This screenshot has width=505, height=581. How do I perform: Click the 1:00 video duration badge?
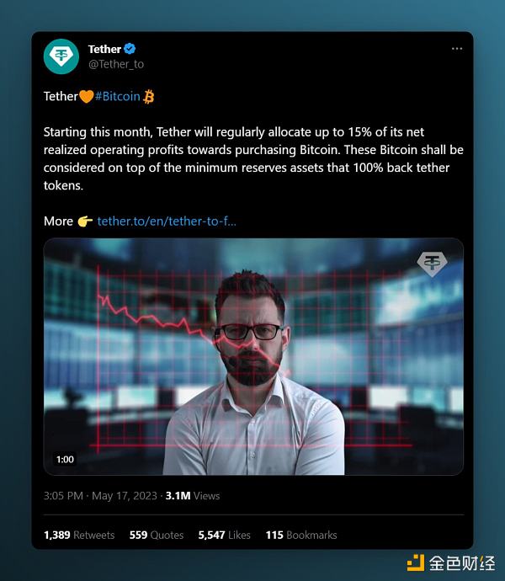(x=65, y=460)
